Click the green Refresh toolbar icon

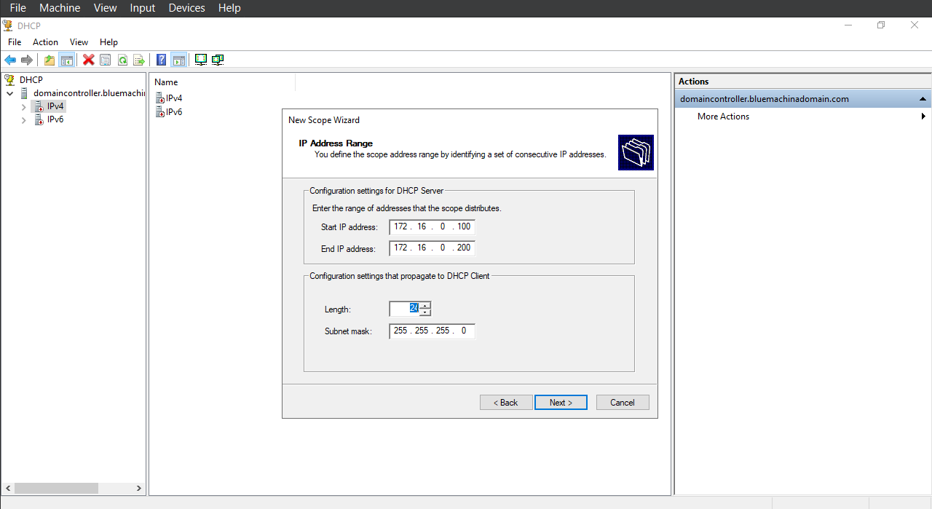point(122,60)
